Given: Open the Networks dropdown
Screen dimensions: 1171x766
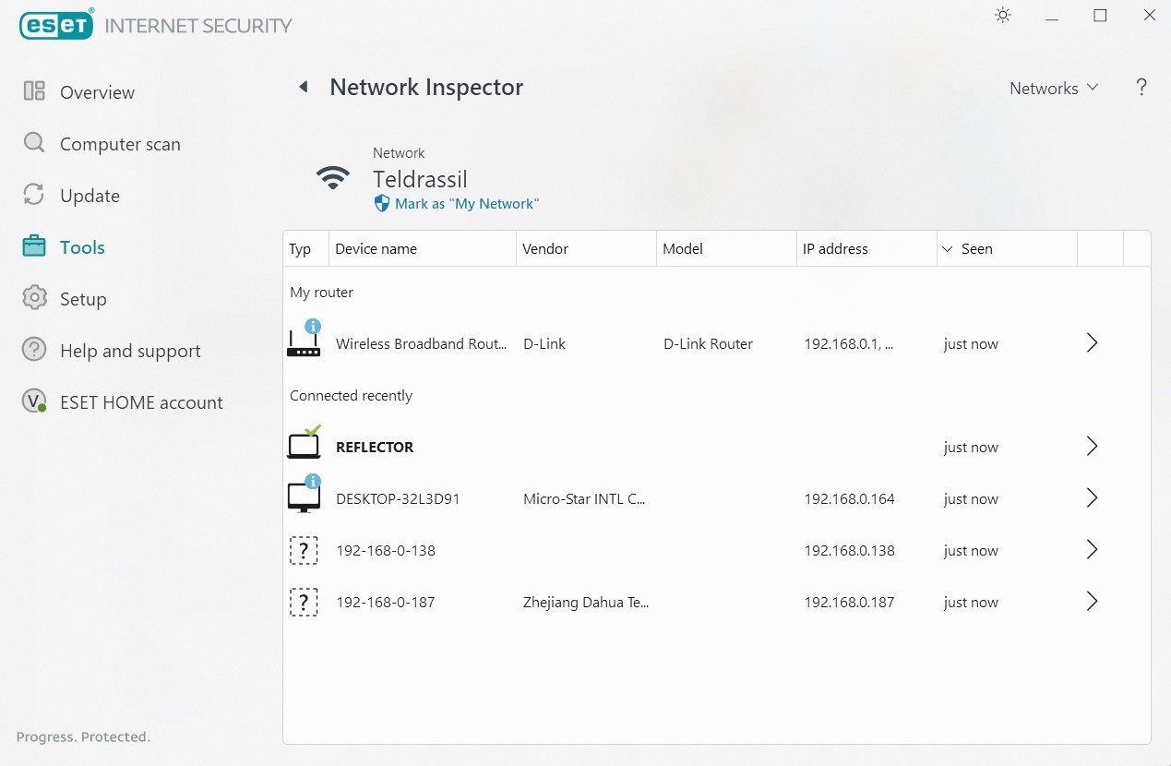Looking at the screenshot, I should pos(1054,89).
